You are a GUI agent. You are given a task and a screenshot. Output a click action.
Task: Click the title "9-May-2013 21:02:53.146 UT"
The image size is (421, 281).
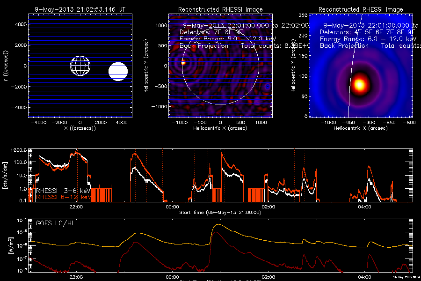click(x=80, y=9)
